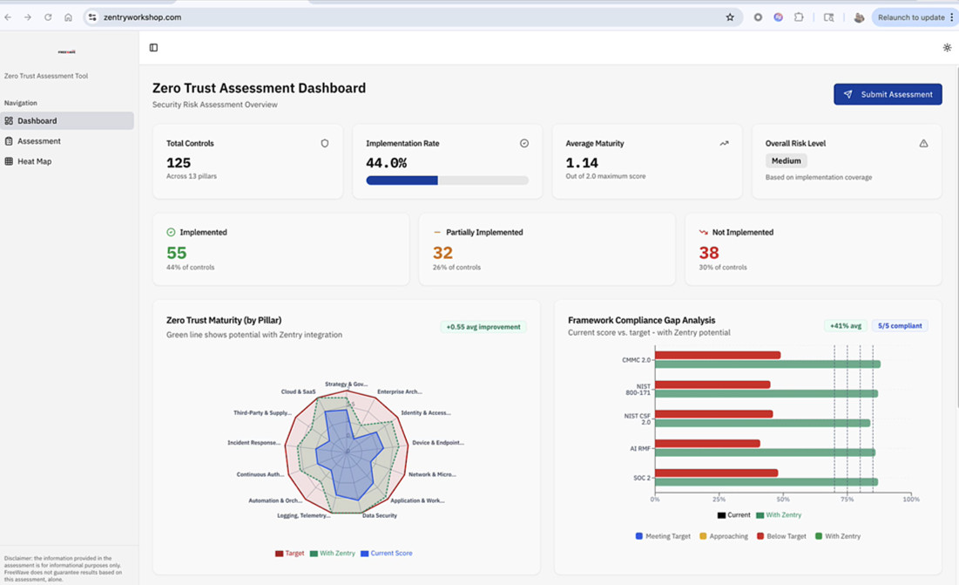Open the Heat Map page
Viewport: 959px width, 585px height.
point(34,161)
